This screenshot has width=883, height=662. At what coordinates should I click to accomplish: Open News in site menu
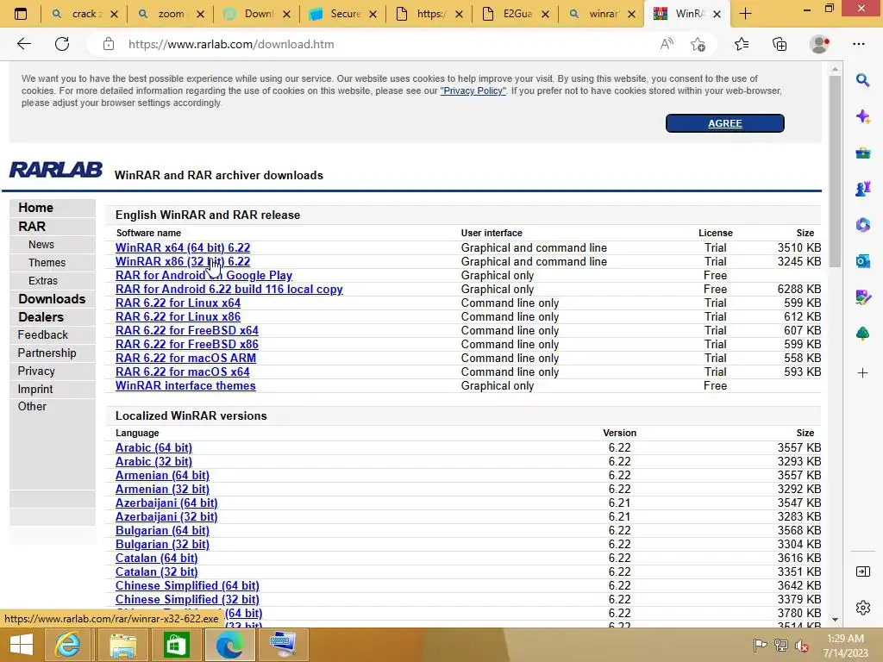(x=41, y=244)
